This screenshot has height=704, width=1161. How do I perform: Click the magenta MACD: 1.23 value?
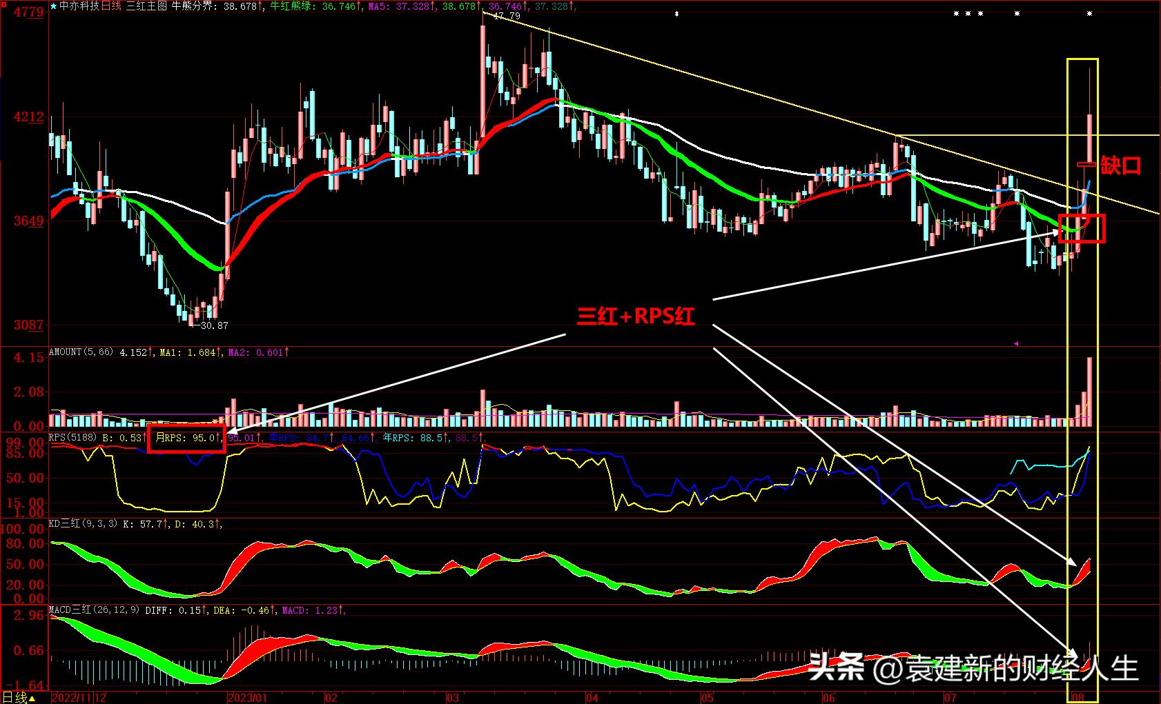point(311,610)
